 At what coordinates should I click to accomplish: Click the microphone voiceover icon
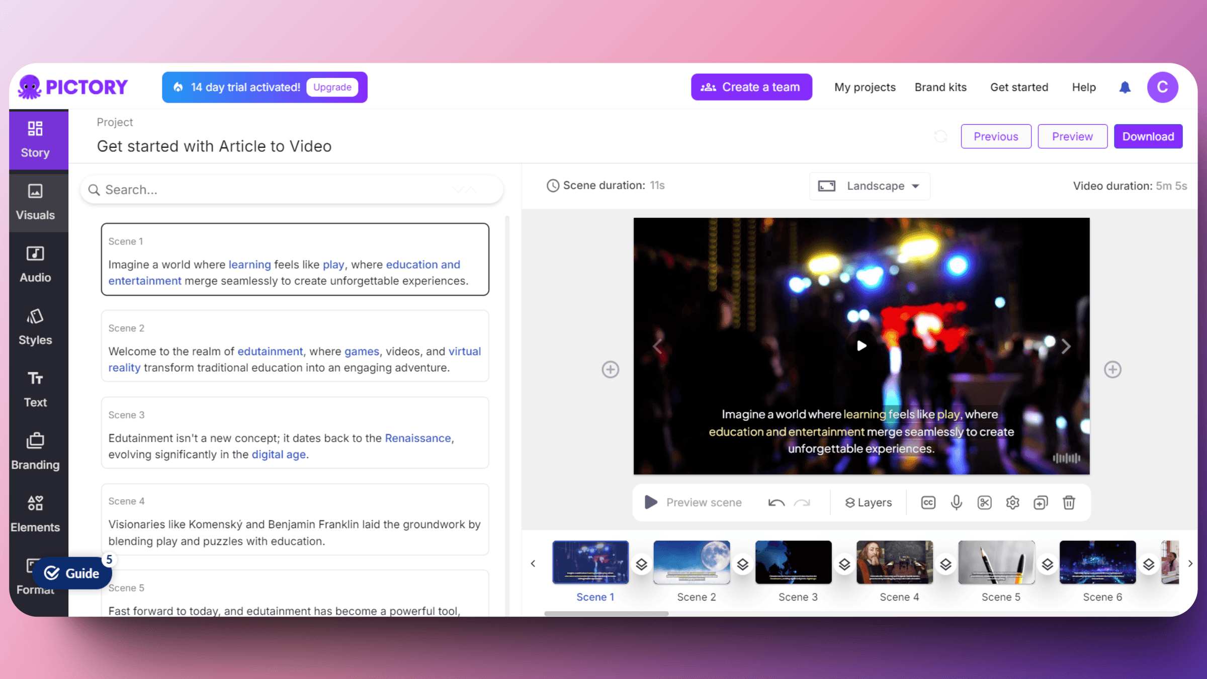coord(956,502)
